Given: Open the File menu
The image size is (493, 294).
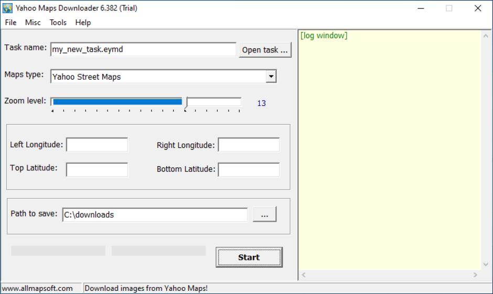Looking at the screenshot, I should tap(10, 23).
